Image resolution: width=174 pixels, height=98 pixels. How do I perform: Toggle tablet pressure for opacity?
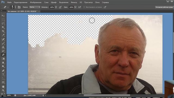tap(60, 7)
